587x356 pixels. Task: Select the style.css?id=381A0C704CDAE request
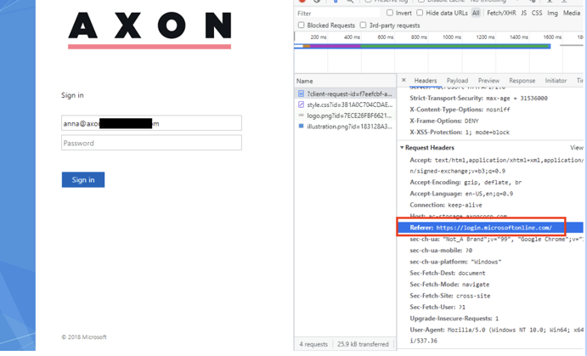pyautogui.click(x=345, y=105)
